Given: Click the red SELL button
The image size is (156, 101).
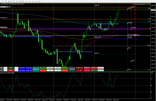Looking at the screenshot, I should pyautogui.click(x=11, y=70).
